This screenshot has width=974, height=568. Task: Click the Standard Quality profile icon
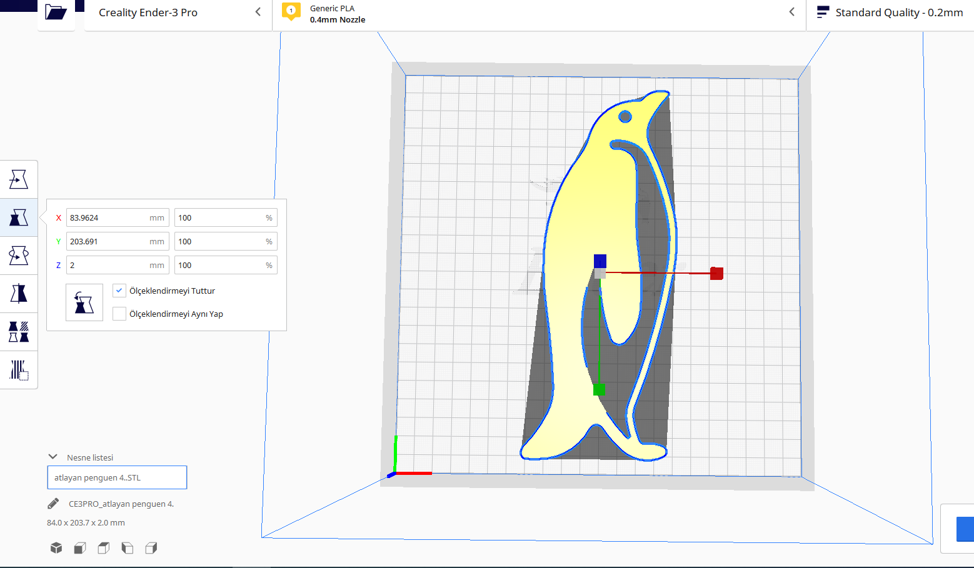(x=823, y=12)
